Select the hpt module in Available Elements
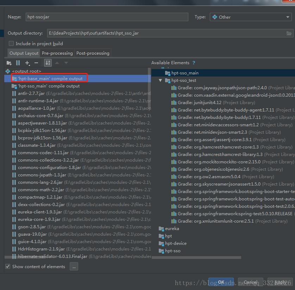The width and height of the screenshot is (295, 290). 223,236
